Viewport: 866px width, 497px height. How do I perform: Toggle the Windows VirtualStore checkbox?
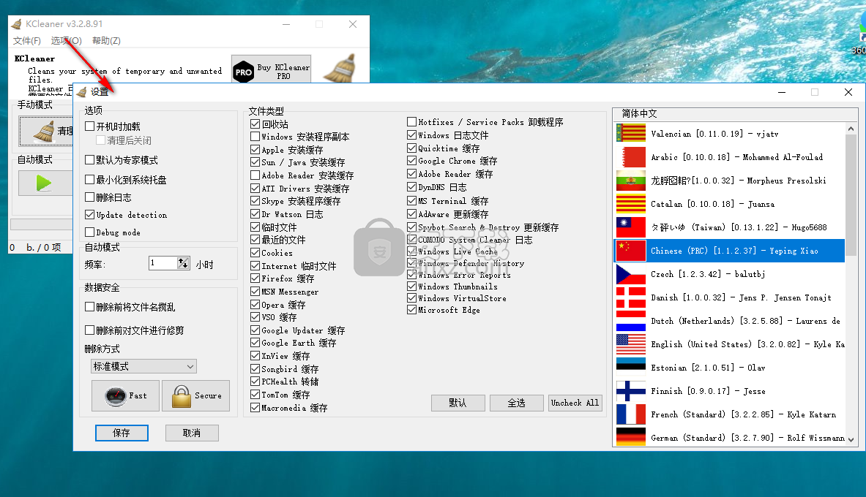pos(412,298)
